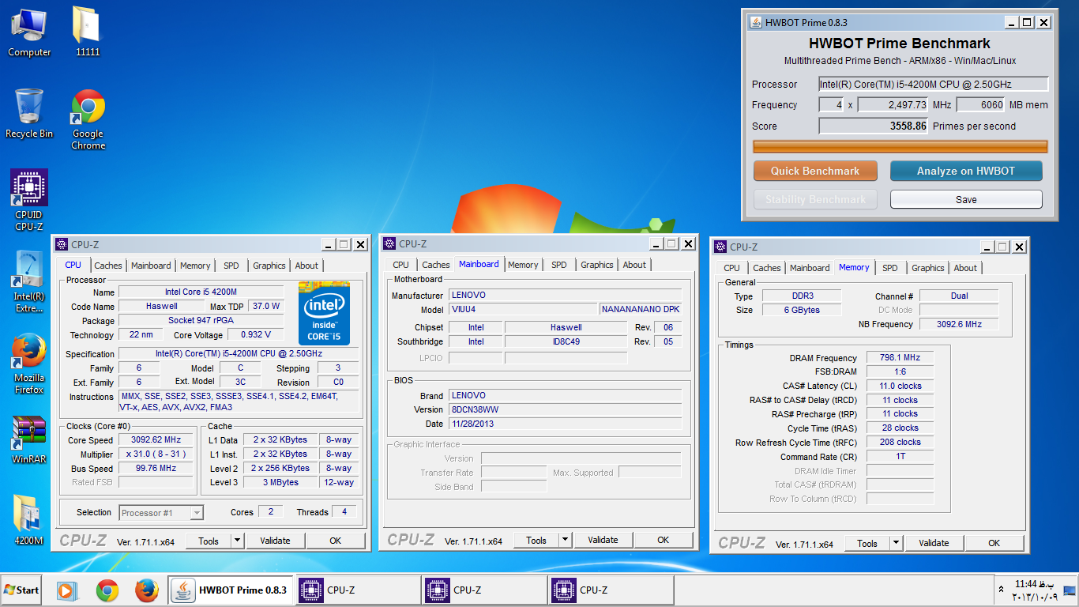Image resolution: width=1079 pixels, height=607 pixels.
Task: Select the About tab in the Memory window
Action: coord(965,268)
